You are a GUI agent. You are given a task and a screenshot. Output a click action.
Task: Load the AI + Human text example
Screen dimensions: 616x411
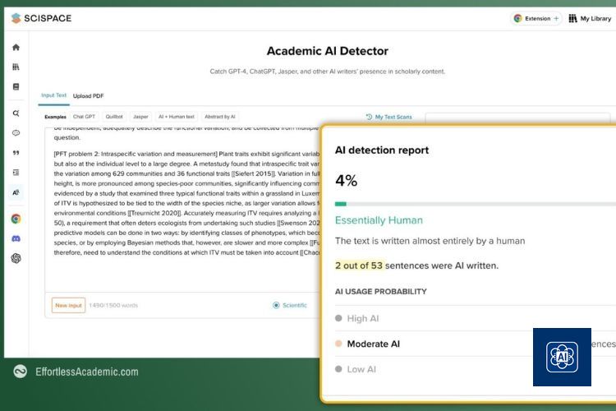click(177, 117)
